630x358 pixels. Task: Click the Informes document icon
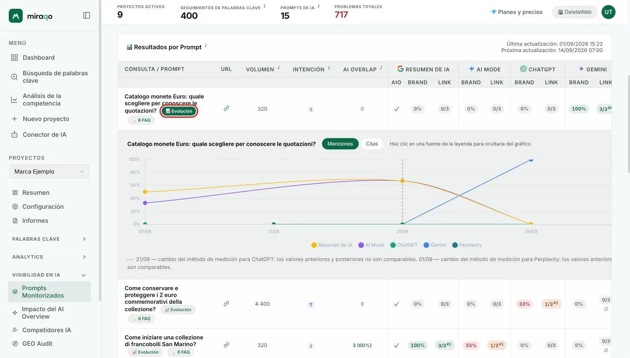coord(15,221)
